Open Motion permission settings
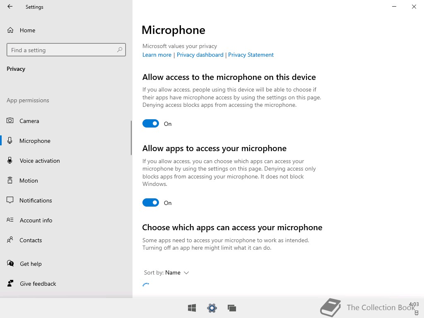The width and height of the screenshot is (424, 318). pos(66,181)
